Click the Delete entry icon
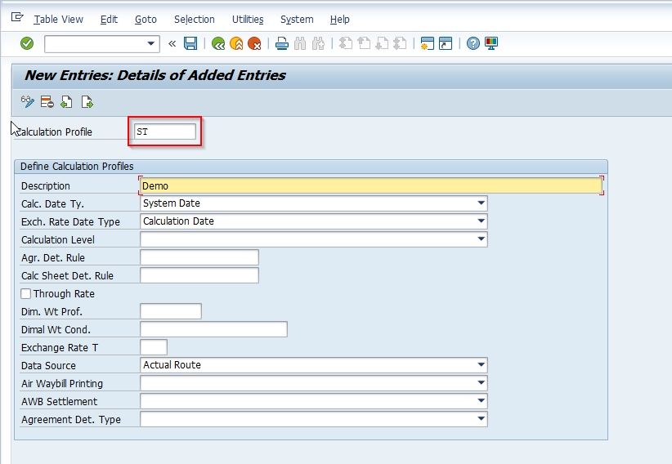 47,102
